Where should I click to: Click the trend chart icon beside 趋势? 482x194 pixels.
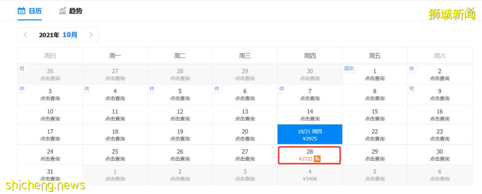(x=62, y=11)
